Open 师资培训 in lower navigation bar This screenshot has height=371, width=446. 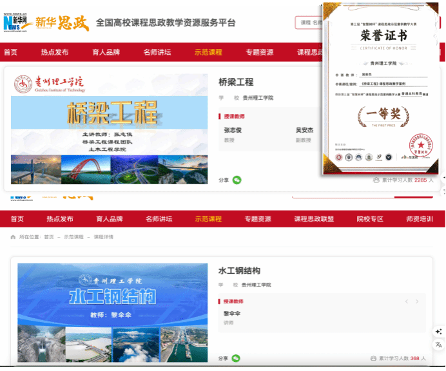coord(420,219)
